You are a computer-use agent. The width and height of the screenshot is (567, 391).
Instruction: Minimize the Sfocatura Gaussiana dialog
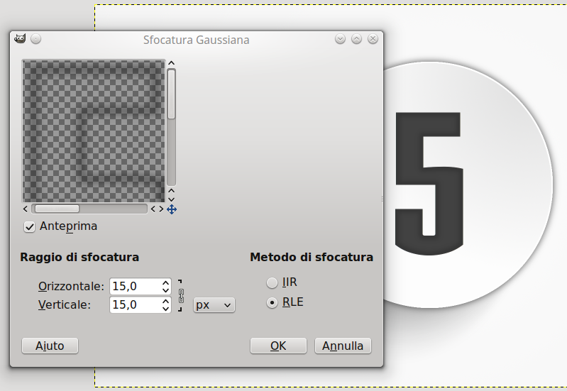340,39
